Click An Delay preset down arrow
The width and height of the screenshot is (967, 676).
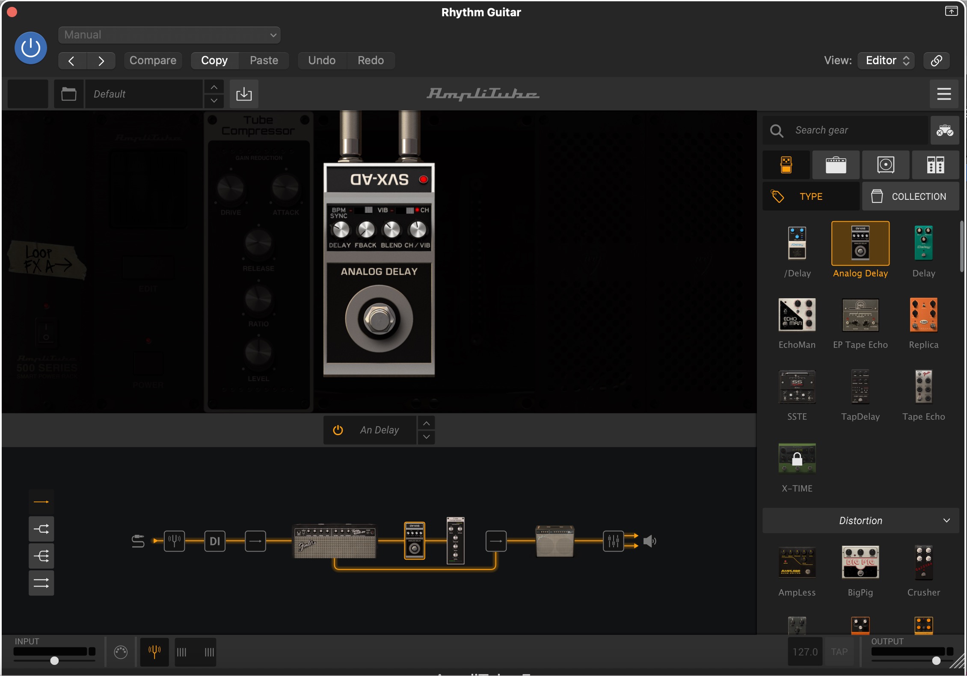tap(426, 437)
